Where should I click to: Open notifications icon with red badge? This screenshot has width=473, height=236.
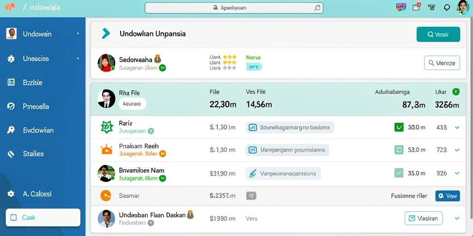[x=416, y=7]
